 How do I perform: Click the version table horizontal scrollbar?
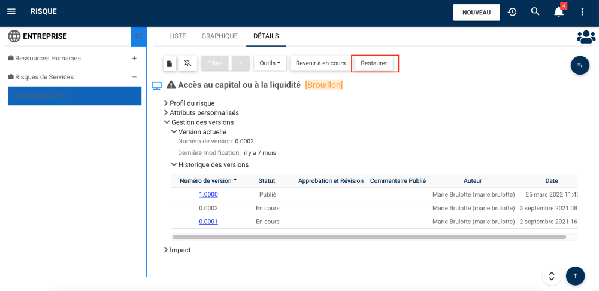click(x=369, y=237)
